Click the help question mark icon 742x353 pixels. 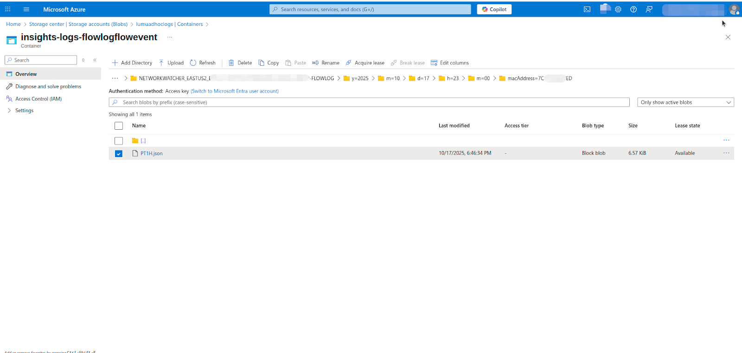633,9
